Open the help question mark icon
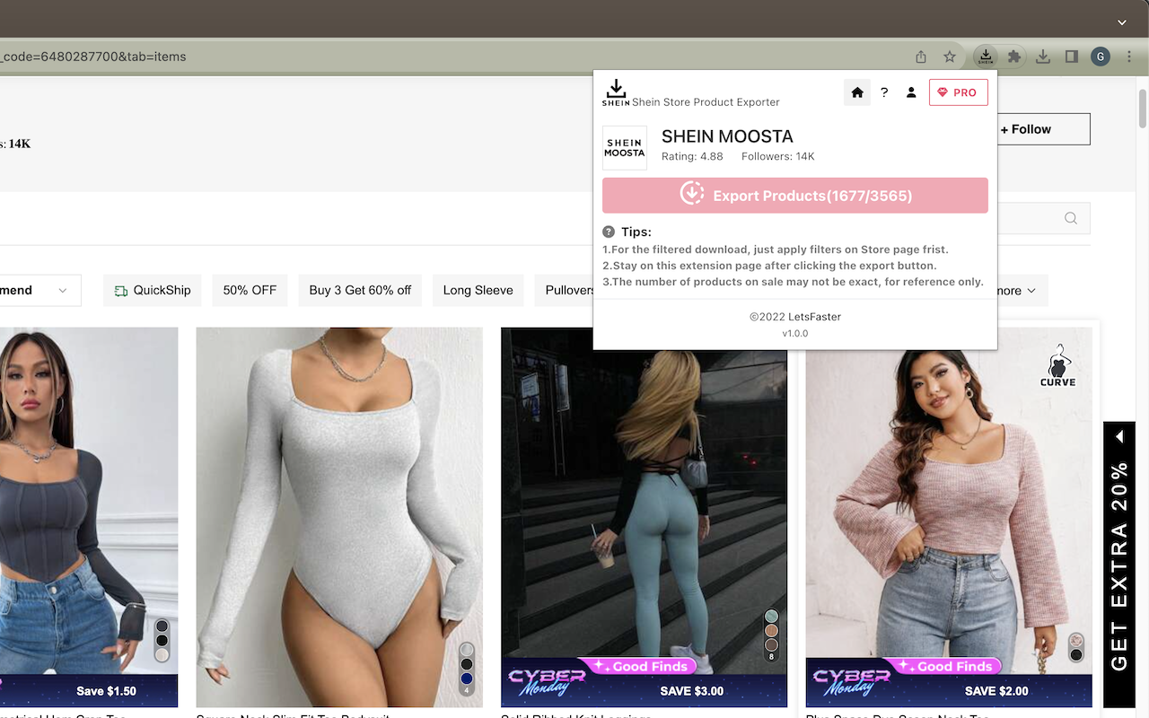Screen dimensions: 1149x718 [884, 92]
